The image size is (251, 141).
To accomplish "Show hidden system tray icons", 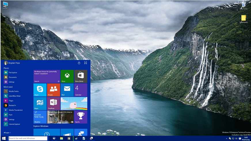I will point(226,138).
